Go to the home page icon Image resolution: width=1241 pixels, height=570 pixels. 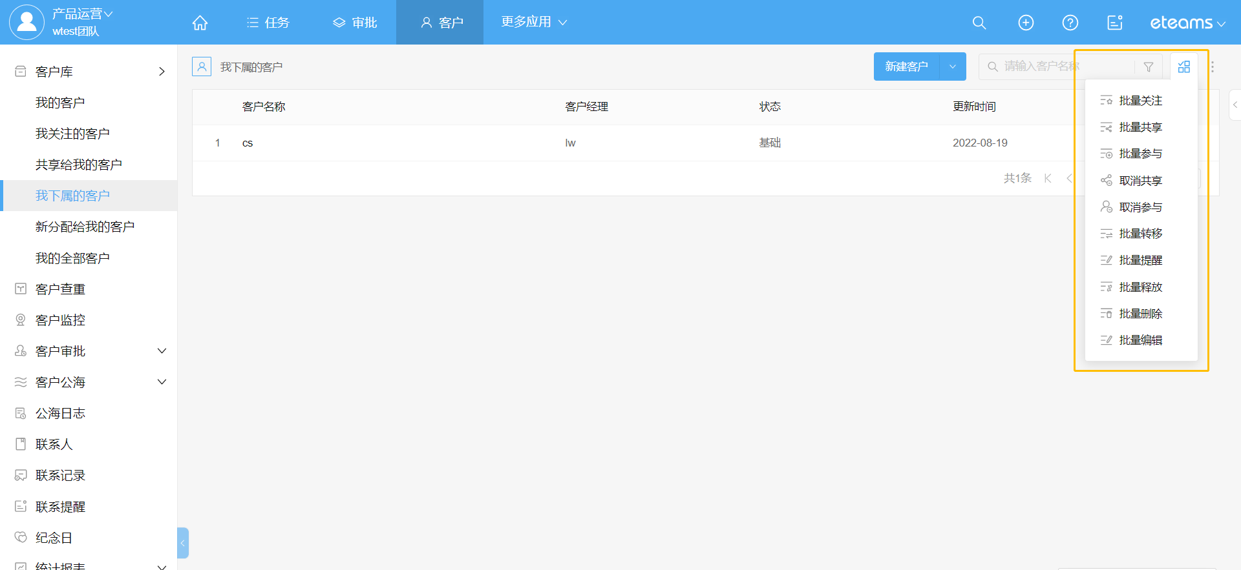(x=200, y=23)
